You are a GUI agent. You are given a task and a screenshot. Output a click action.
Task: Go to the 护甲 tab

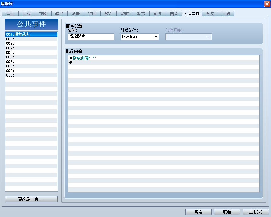click(x=92, y=13)
